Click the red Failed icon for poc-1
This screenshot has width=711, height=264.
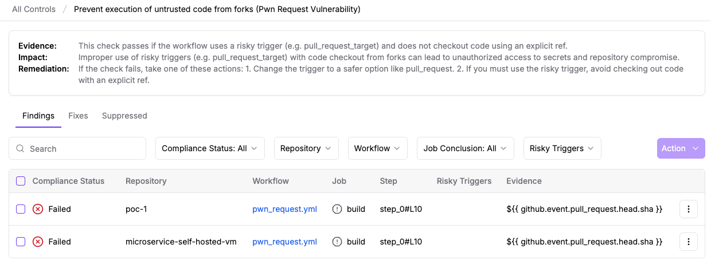pos(38,209)
